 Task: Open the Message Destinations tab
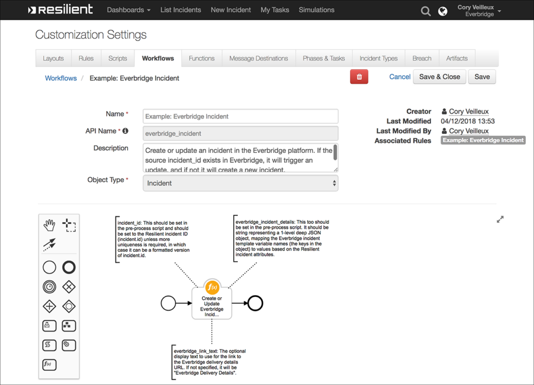tap(259, 58)
